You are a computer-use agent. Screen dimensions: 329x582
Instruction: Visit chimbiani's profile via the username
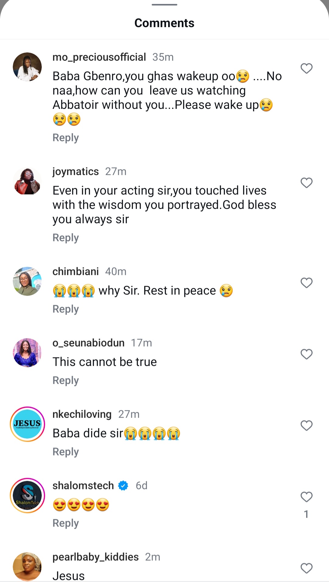coord(76,271)
